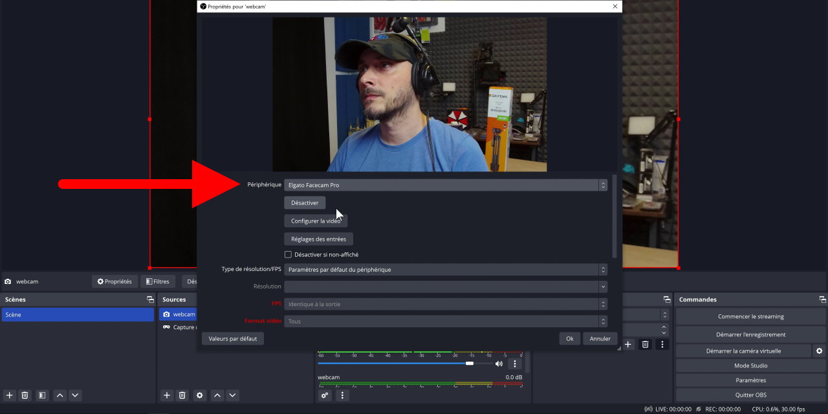828x414 pixels.
Task: Add a new scene with plus icon
Action: 9,395
